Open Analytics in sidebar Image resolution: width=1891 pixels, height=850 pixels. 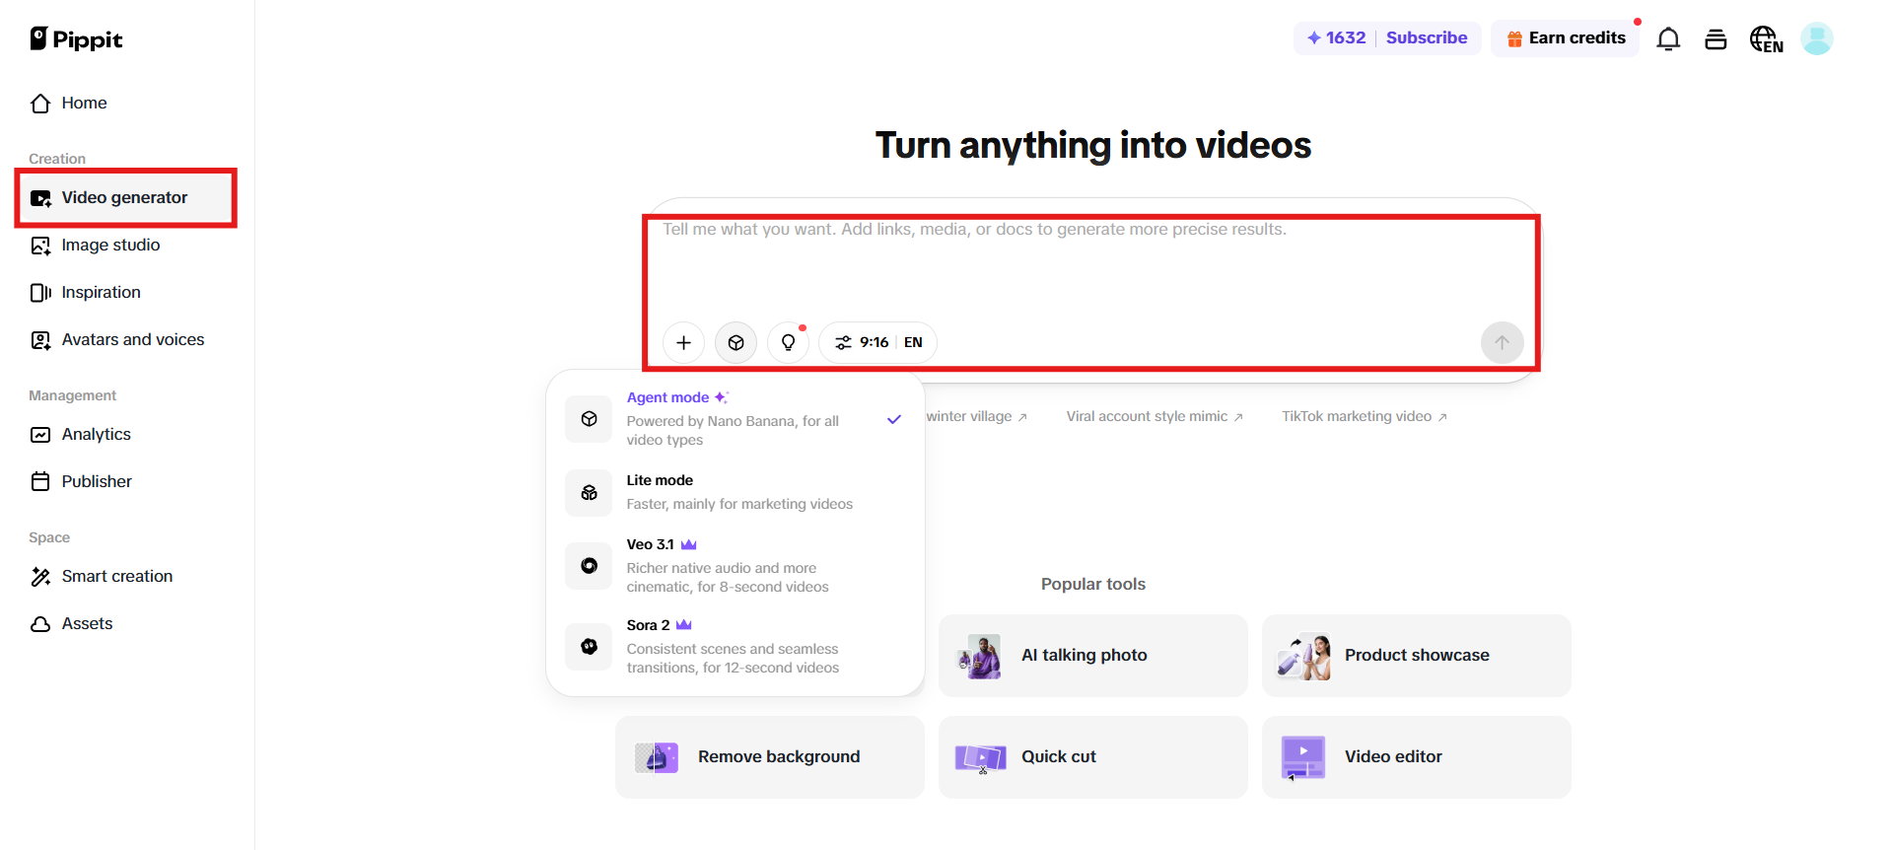[x=126, y=434]
